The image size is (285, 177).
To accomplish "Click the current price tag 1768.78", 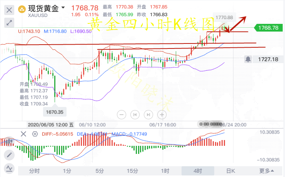I will (x=268, y=28).
